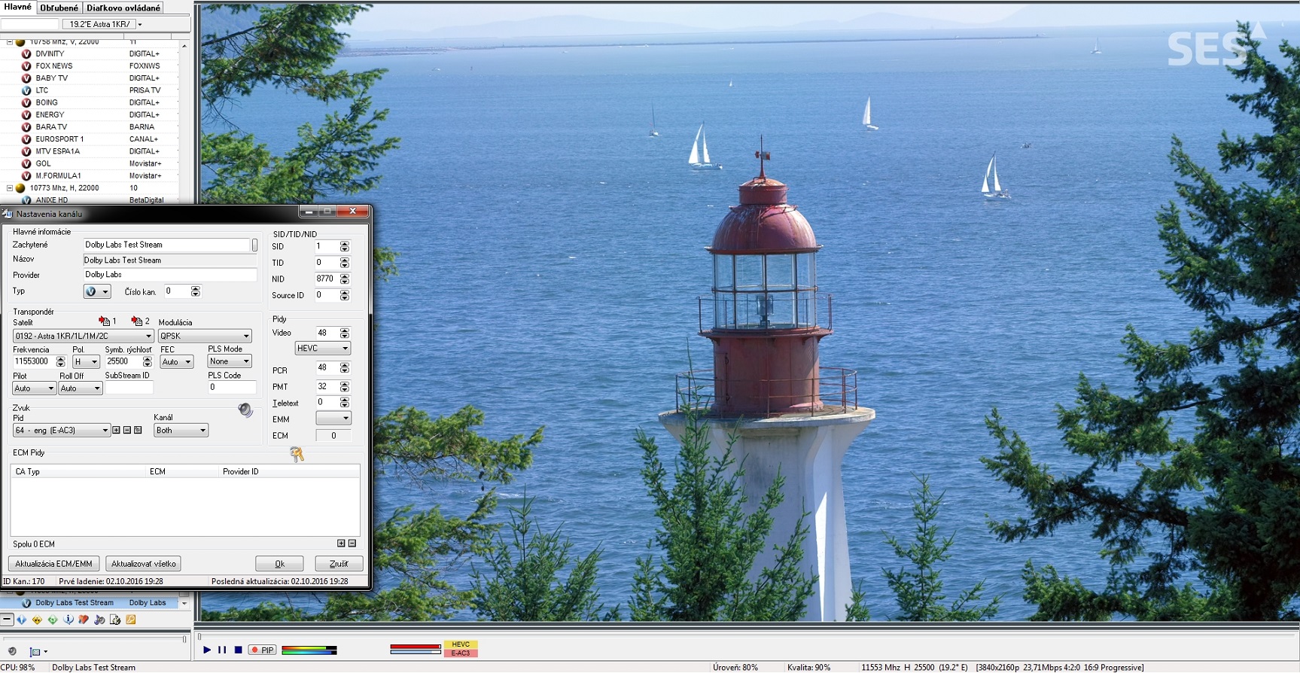
Task: Click the green diamond icon below channel list
Action: [x=53, y=620]
